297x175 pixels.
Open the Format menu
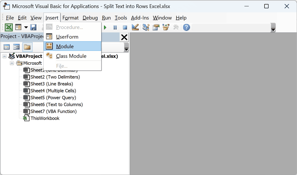(70, 18)
